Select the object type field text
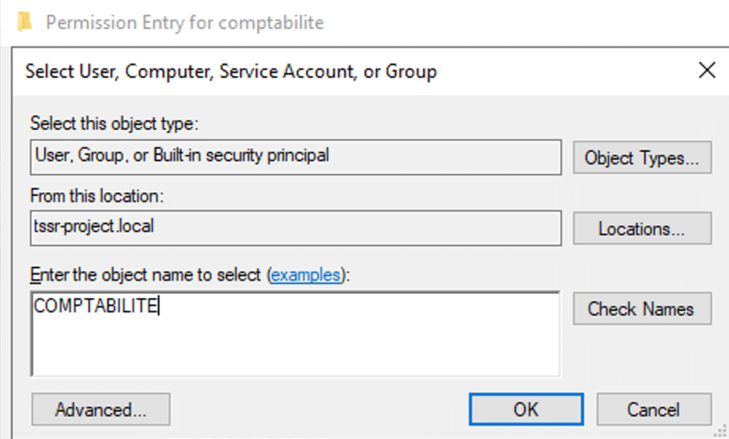Screen dimensions: 729x439 tap(182, 156)
